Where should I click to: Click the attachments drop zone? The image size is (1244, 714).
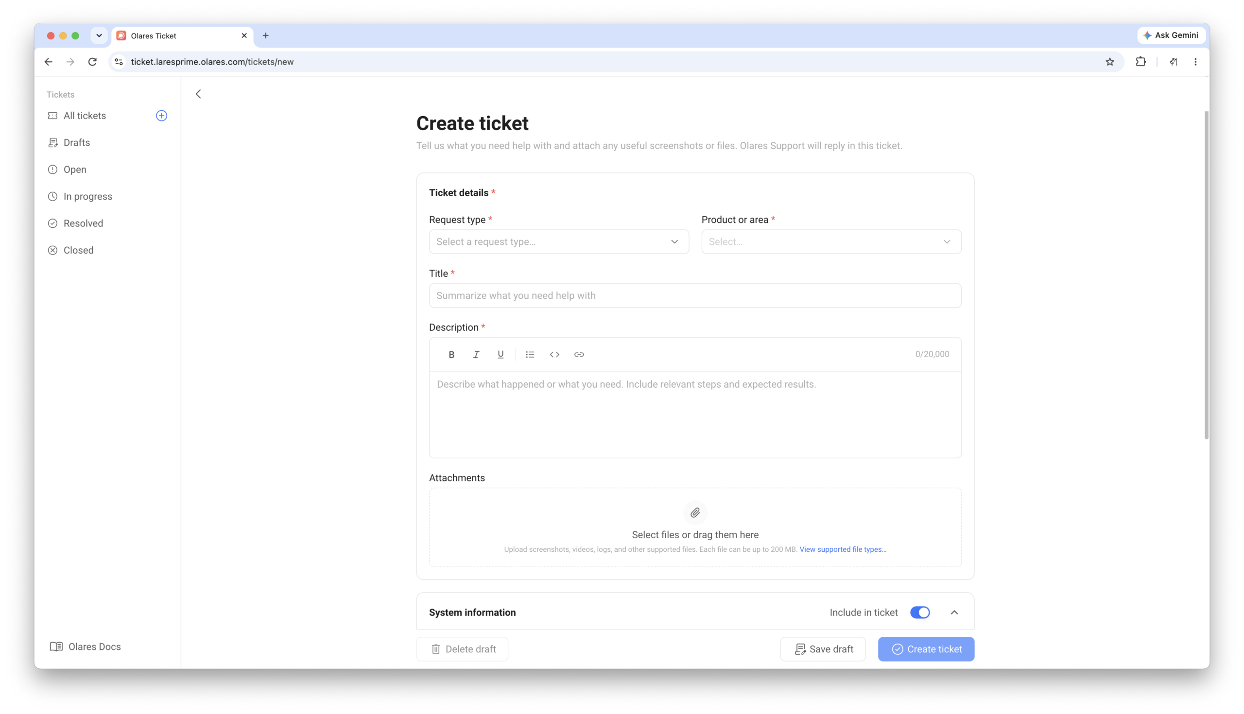coord(695,527)
